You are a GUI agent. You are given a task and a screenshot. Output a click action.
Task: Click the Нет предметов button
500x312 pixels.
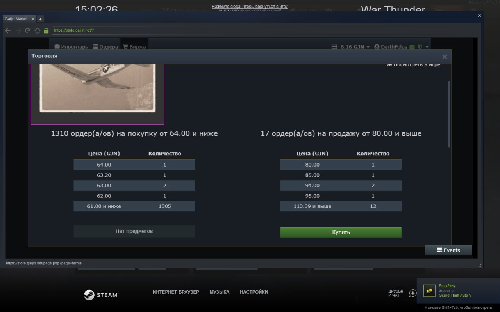134,231
